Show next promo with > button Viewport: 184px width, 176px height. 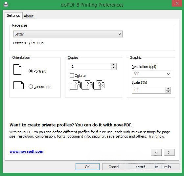pos(169,152)
